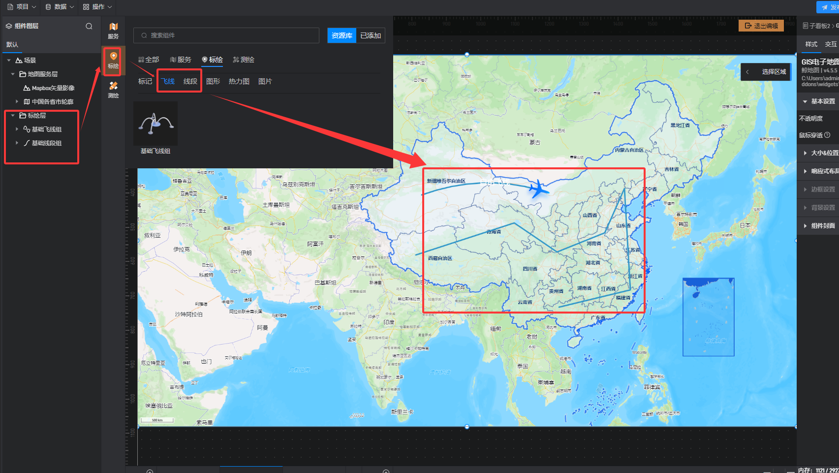This screenshot has width=839, height=473.
Task: Select the 默认 layer tab
Action: coord(12,44)
